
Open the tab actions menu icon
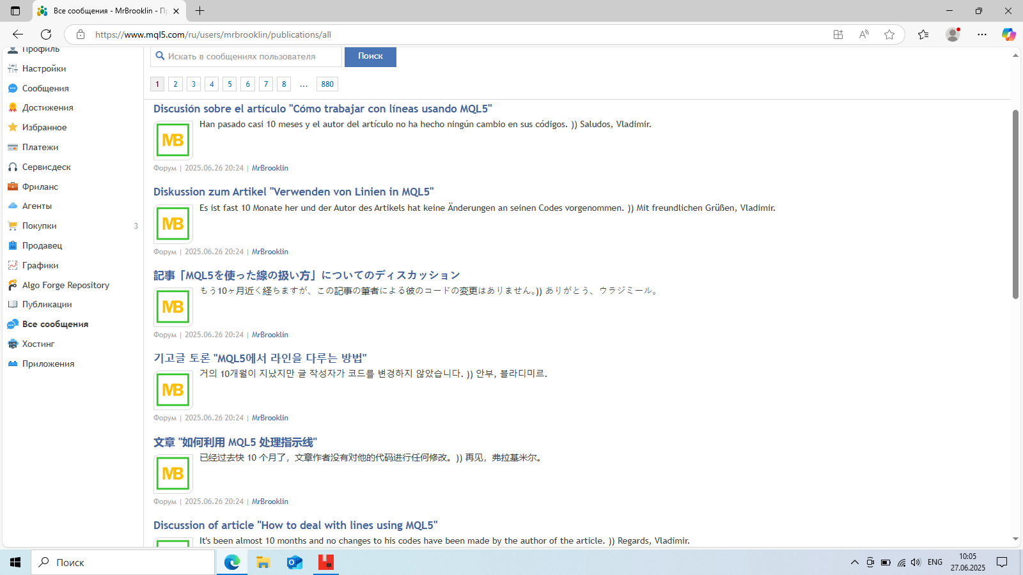[15, 11]
